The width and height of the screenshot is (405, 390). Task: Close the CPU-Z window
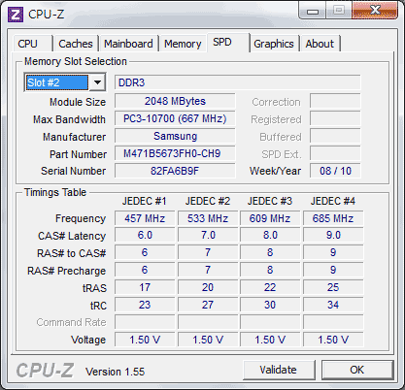click(x=375, y=11)
